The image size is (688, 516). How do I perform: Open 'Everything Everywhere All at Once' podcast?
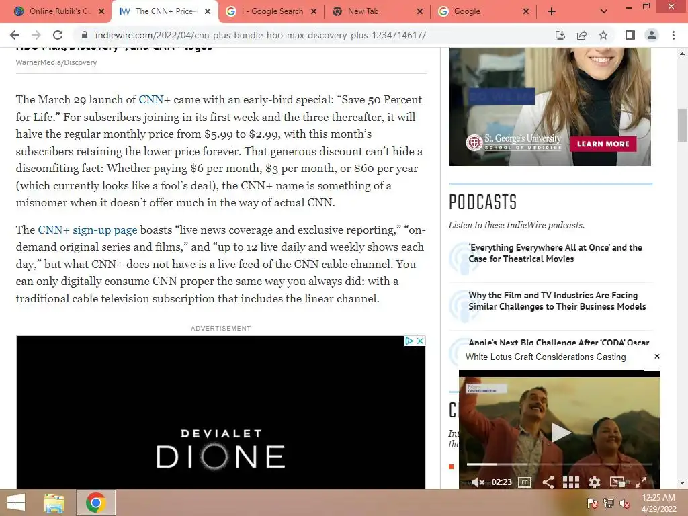pyautogui.click(x=555, y=253)
